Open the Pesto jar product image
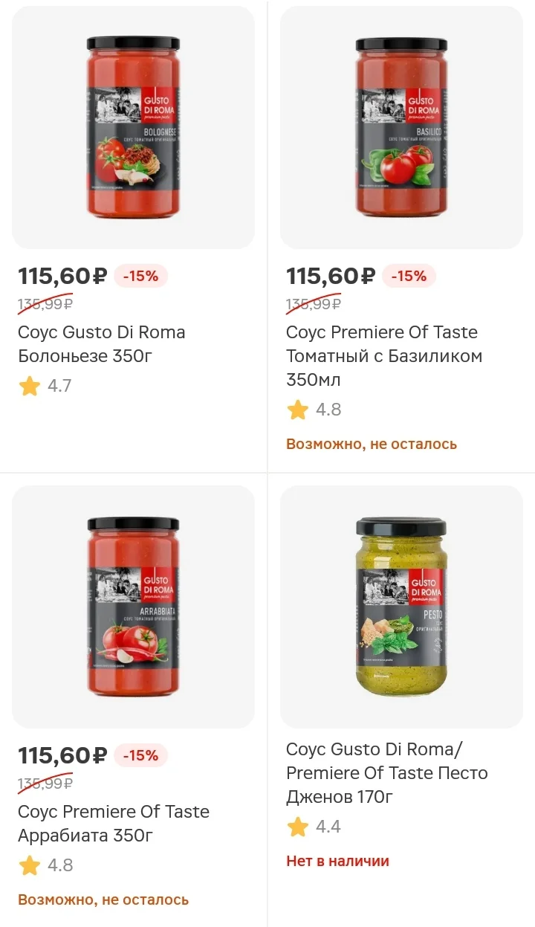Viewport: 535px width, 927px height. click(x=401, y=607)
